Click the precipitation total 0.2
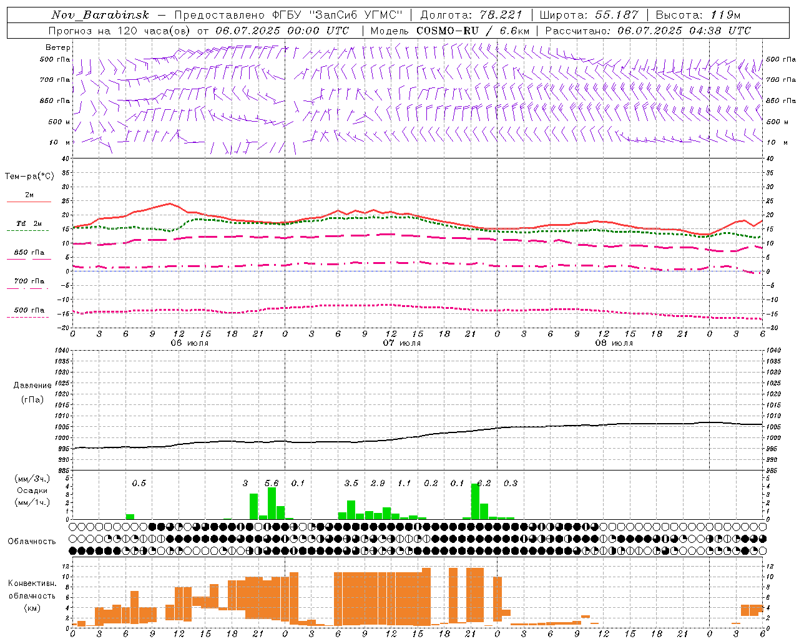 coord(431,483)
